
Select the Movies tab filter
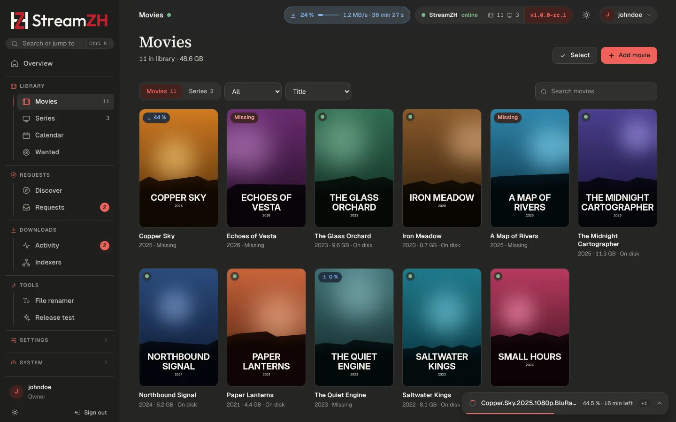tap(161, 91)
